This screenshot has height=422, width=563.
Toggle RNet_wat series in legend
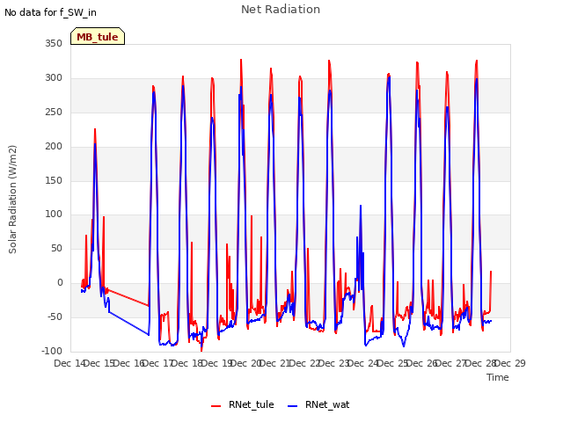tap(318, 404)
